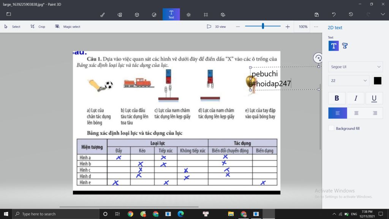Open the more options ellipsis

pyautogui.click(x=316, y=27)
